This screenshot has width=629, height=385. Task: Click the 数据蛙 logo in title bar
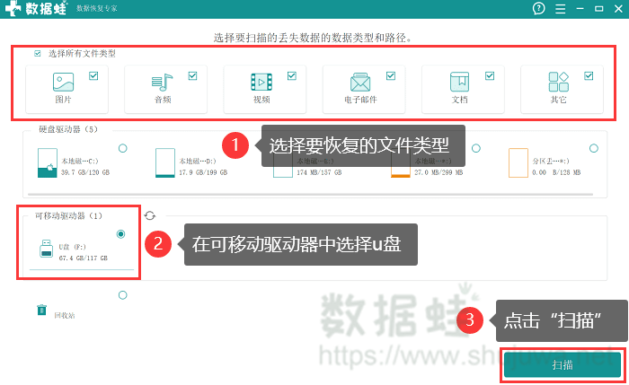[x=36, y=8]
